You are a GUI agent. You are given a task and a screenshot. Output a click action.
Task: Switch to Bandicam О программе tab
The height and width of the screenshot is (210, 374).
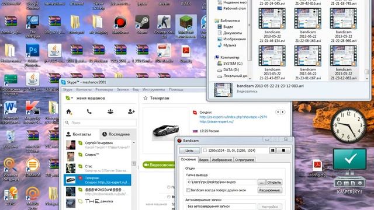click(244, 160)
